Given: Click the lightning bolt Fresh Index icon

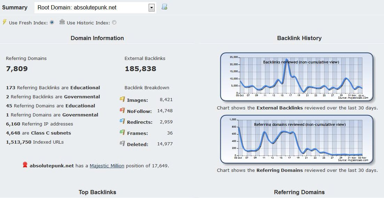Looking at the screenshot, I should coord(5,22).
